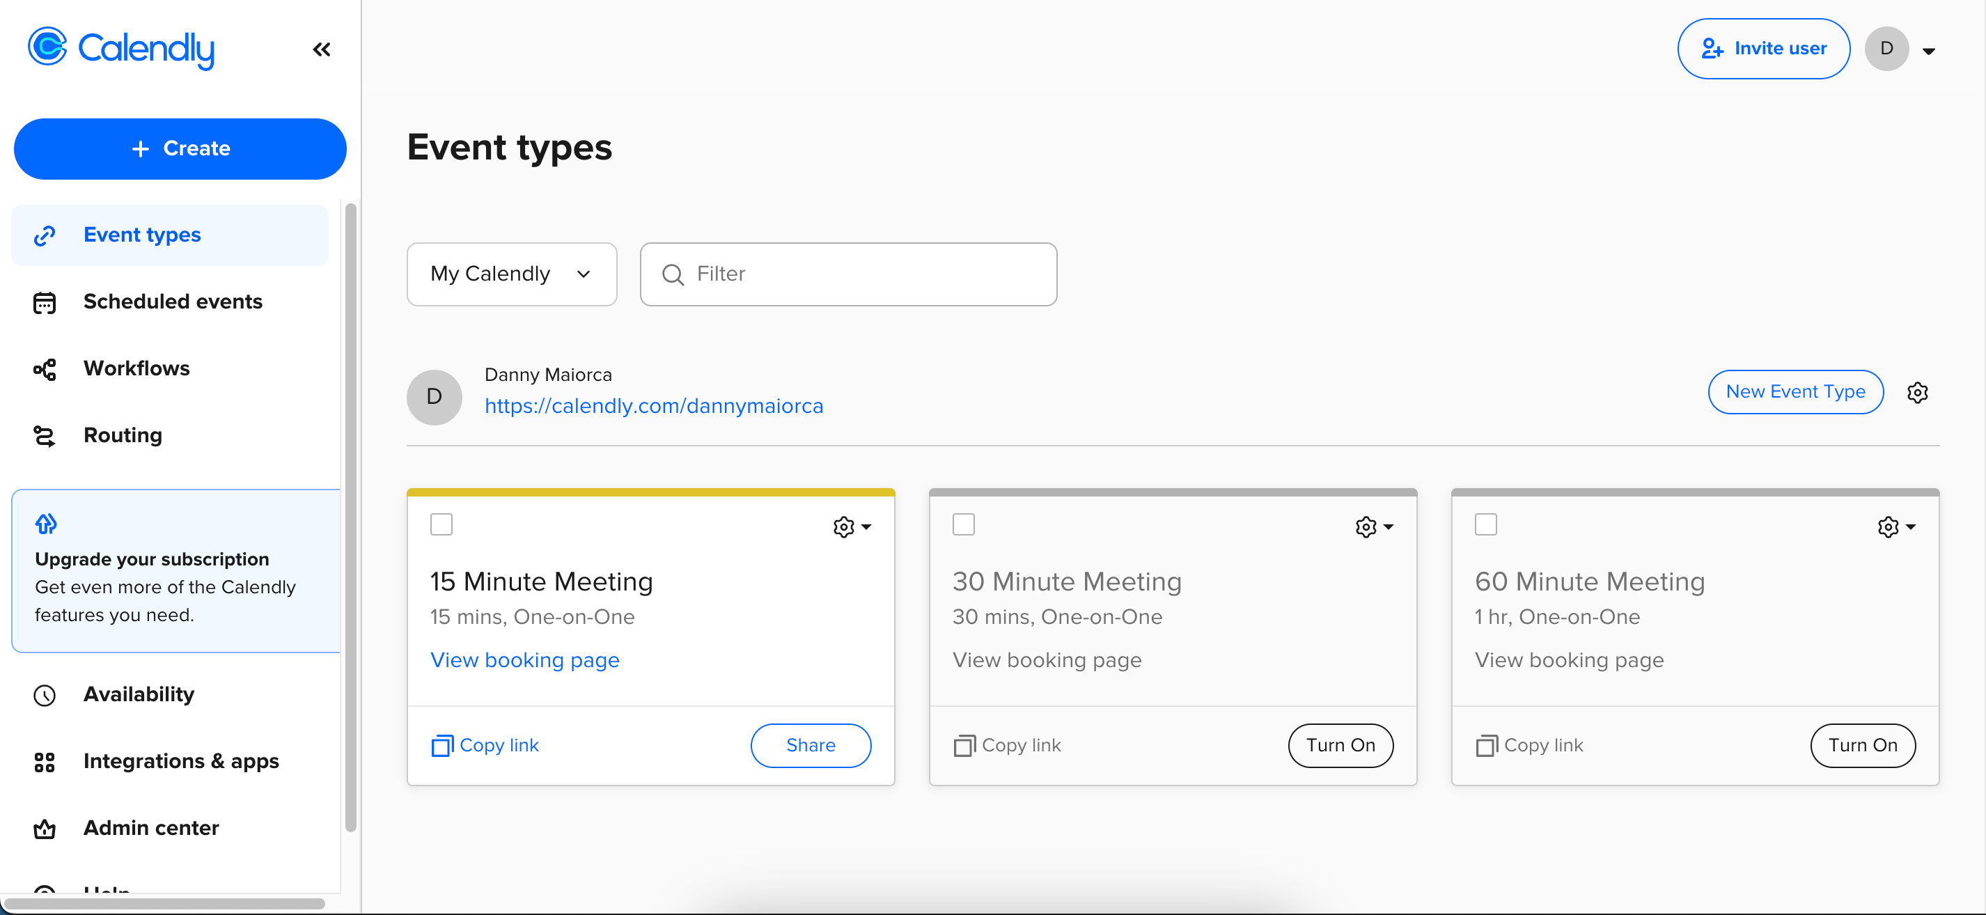Click into the Filter search field

pos(848,274)
